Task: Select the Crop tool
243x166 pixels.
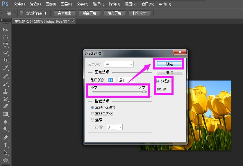Action: point(6,60)
